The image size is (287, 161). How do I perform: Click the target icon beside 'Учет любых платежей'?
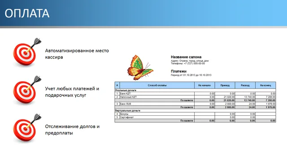click(27, 89)
